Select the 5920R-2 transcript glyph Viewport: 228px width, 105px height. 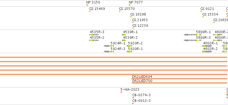[129, 46]
